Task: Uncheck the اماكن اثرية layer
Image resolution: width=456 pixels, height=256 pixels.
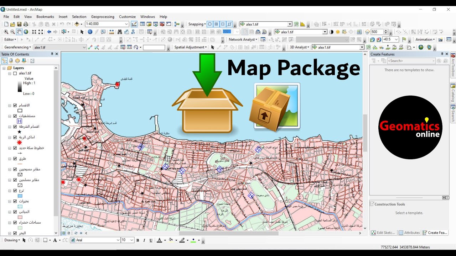Action: tap(15, 137)
